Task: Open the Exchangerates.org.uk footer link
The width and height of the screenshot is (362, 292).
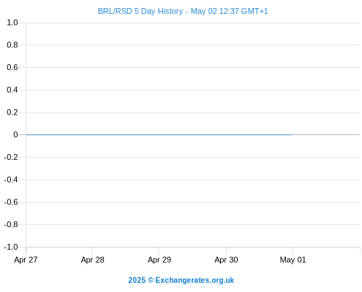Action: [195, 280]
